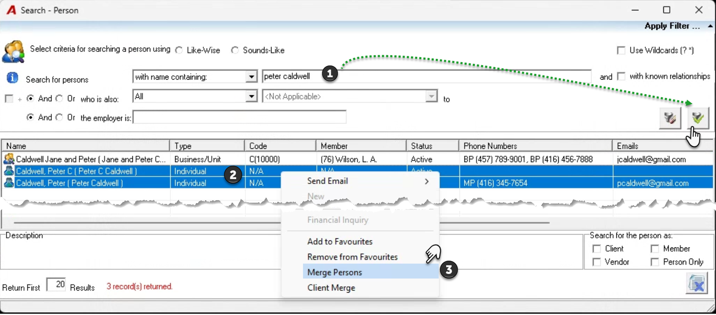Click the app logo in the title bar
The height and width of the screenshot is (315, 716).
[x=11, y=10]
